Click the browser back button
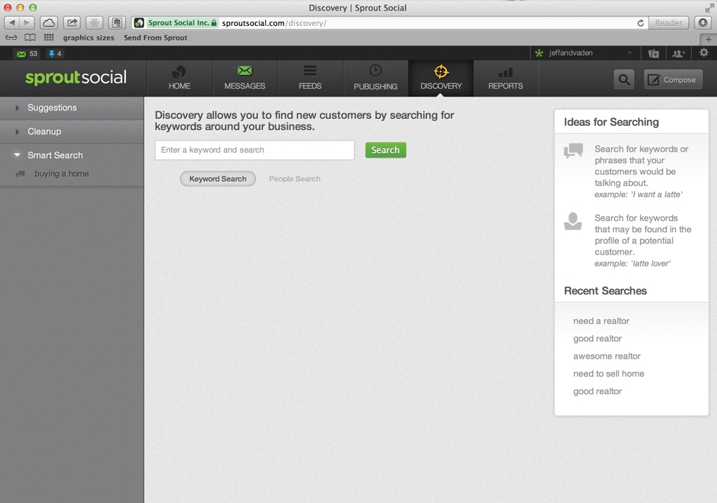This screenshot has height=503, width=717. [x=12, y=22]
